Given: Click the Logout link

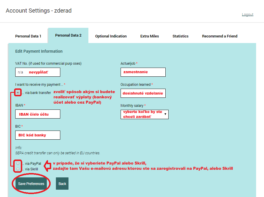Looking at the screenshot, I should [247, 15].
